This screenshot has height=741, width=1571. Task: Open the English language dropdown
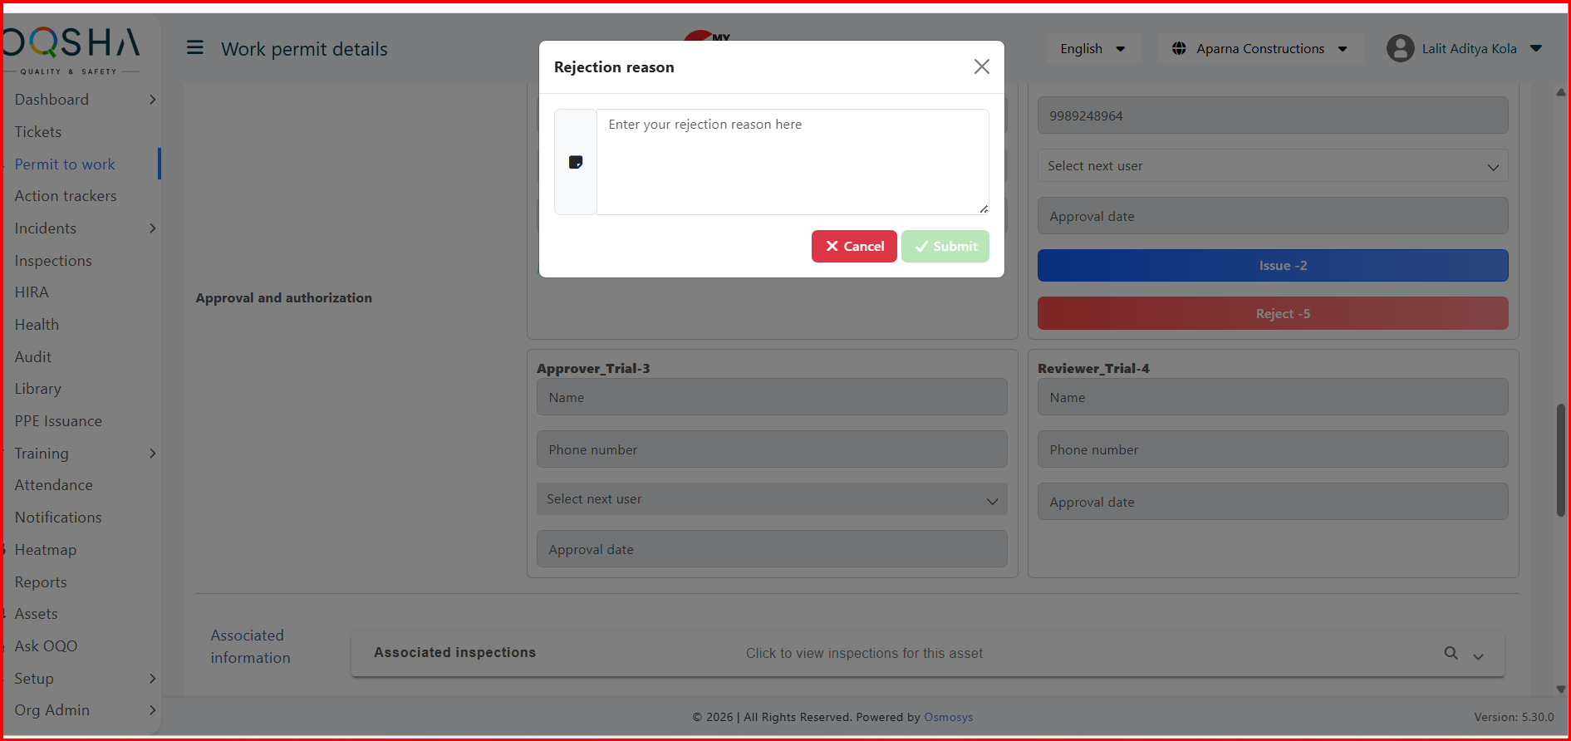point(1092,49)
